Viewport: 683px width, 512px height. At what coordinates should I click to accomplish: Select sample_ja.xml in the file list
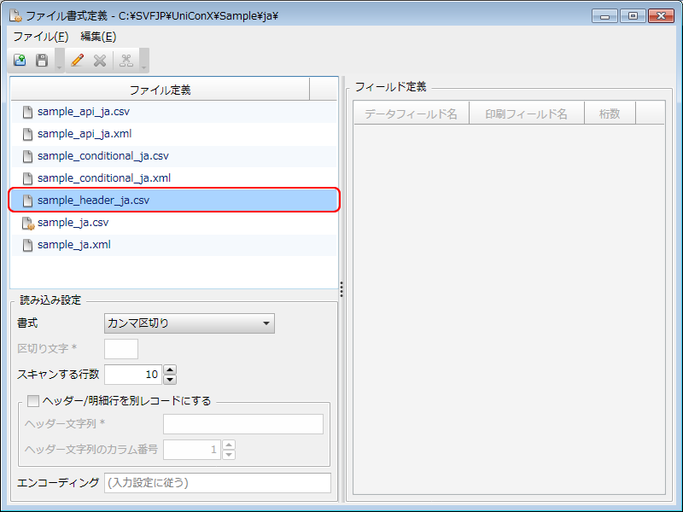73,245
